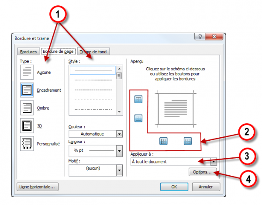Toggle the left border preview button

(163, 141)
